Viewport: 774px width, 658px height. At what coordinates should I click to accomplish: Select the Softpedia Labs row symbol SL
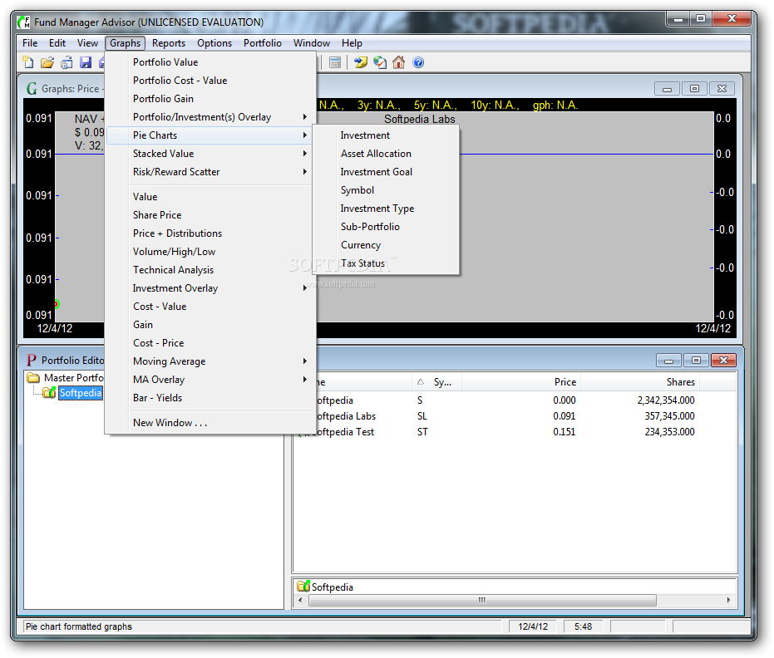pyautogui.click(x=422, y=415)
